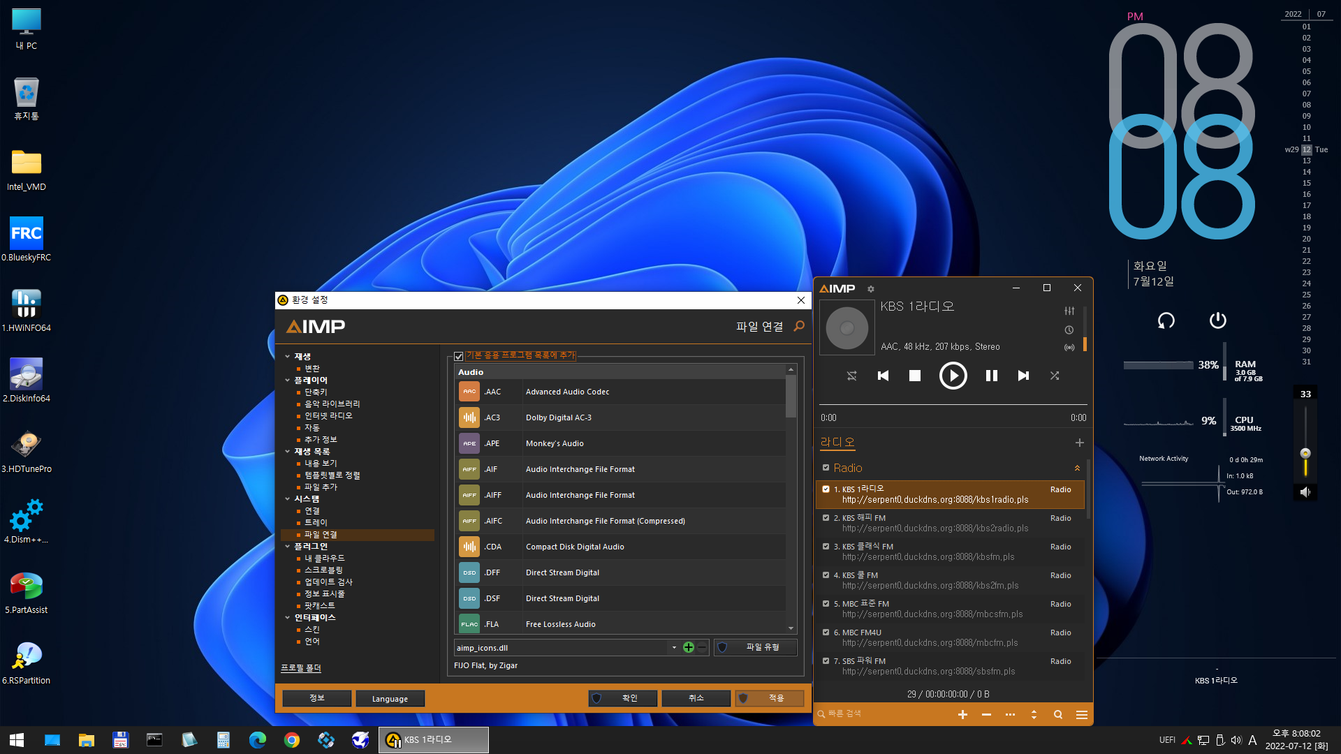1341x754 pixels.
Task: Select 음악 라이브러리 in settings tree
Action: (332, 404)
